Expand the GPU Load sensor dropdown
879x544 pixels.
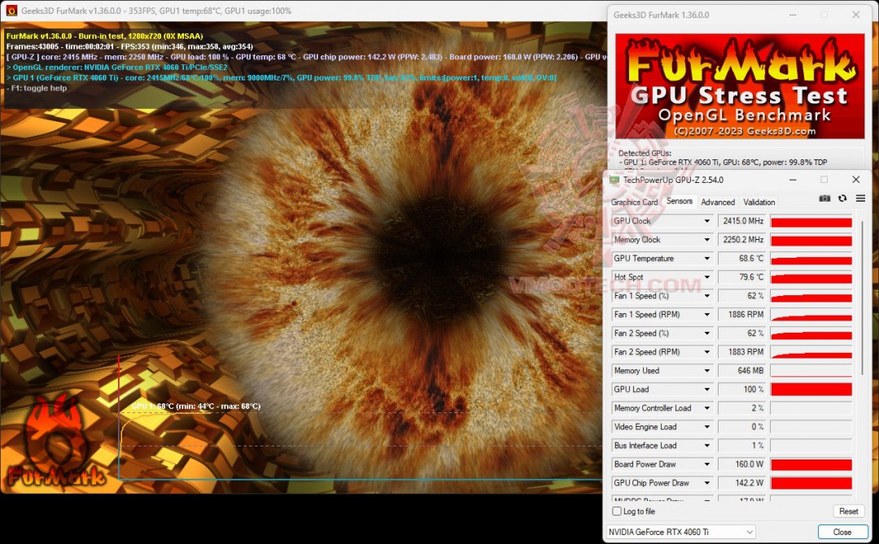tap(707, 390)
